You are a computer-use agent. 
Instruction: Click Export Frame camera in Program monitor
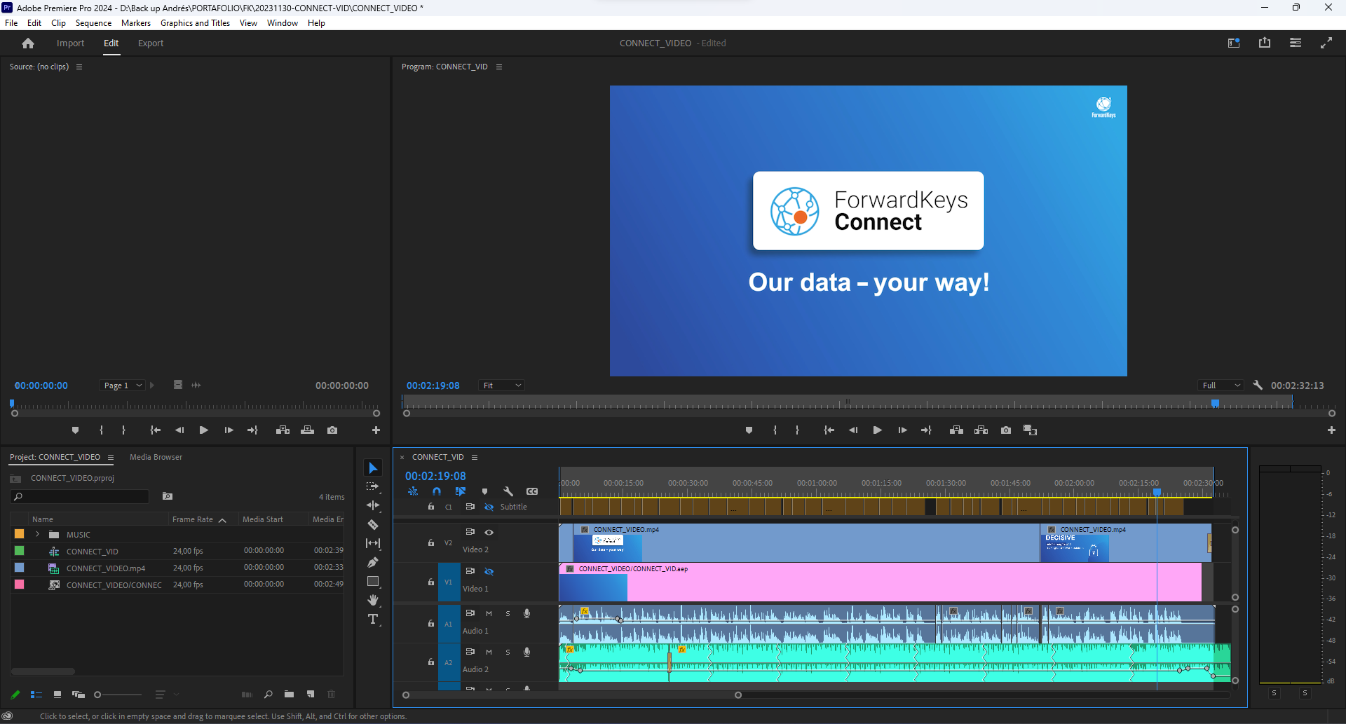1006,430
